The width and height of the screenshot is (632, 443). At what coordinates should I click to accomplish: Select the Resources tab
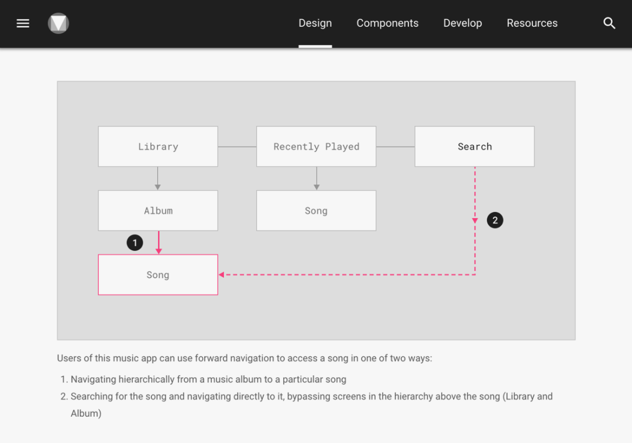point(532,23)
